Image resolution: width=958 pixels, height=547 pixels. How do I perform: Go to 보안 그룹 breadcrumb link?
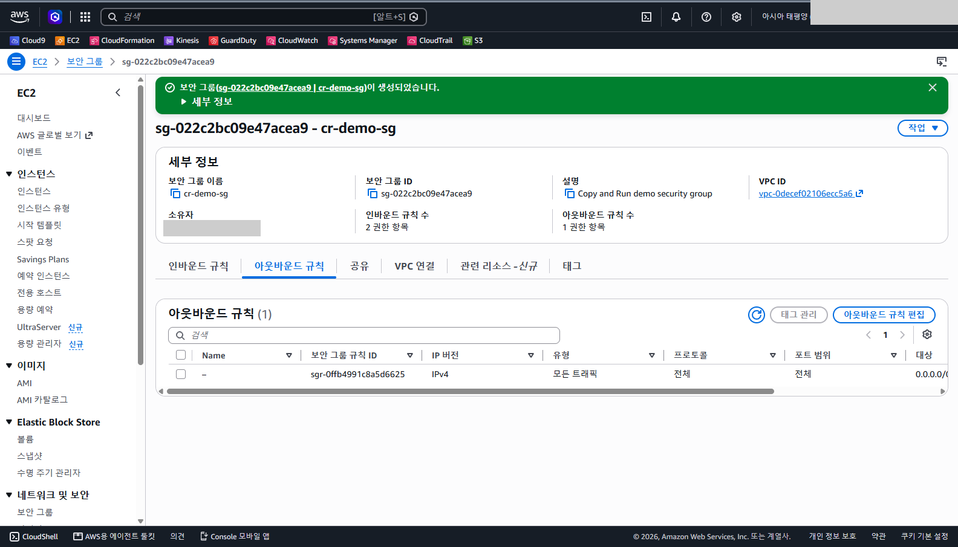click(85, 62)
